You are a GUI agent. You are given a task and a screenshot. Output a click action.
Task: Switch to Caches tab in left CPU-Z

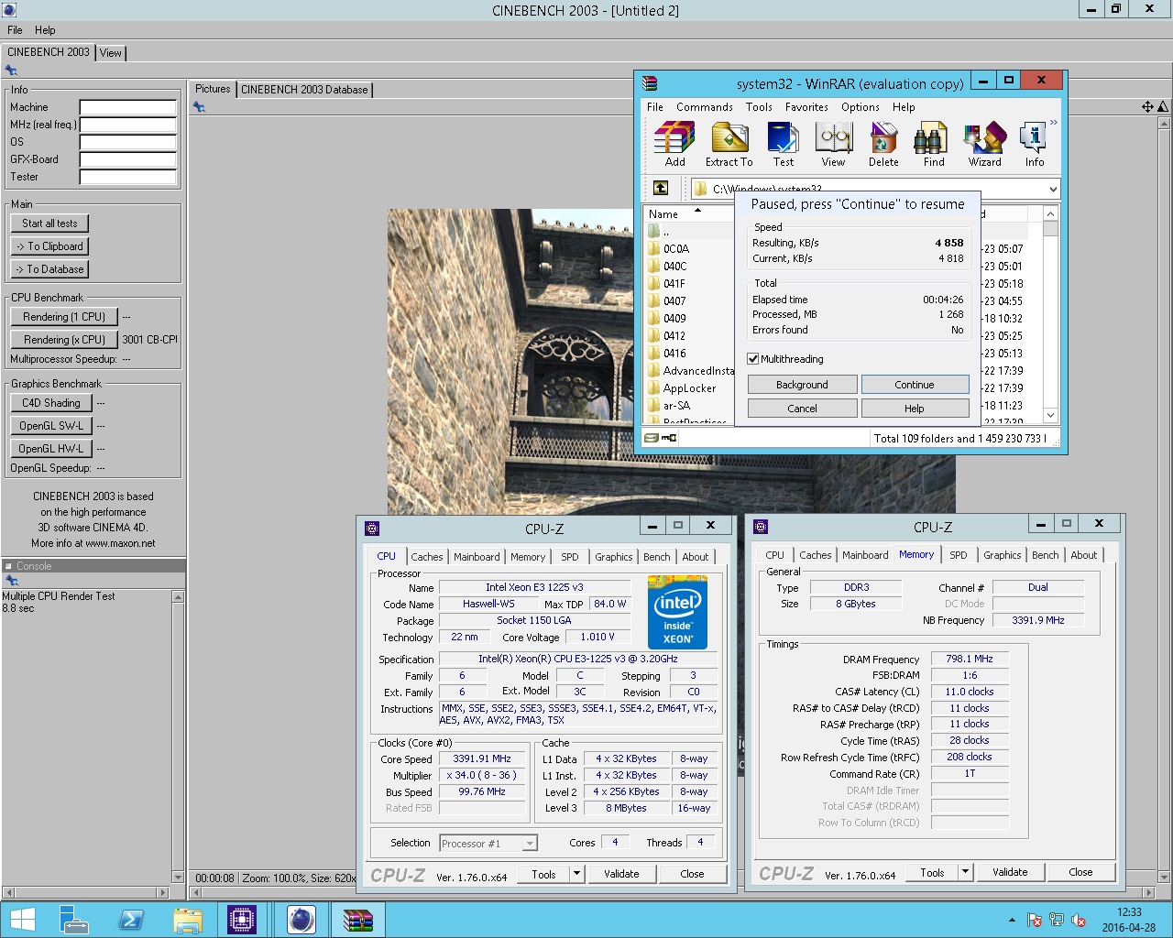(x=427, y=557)
